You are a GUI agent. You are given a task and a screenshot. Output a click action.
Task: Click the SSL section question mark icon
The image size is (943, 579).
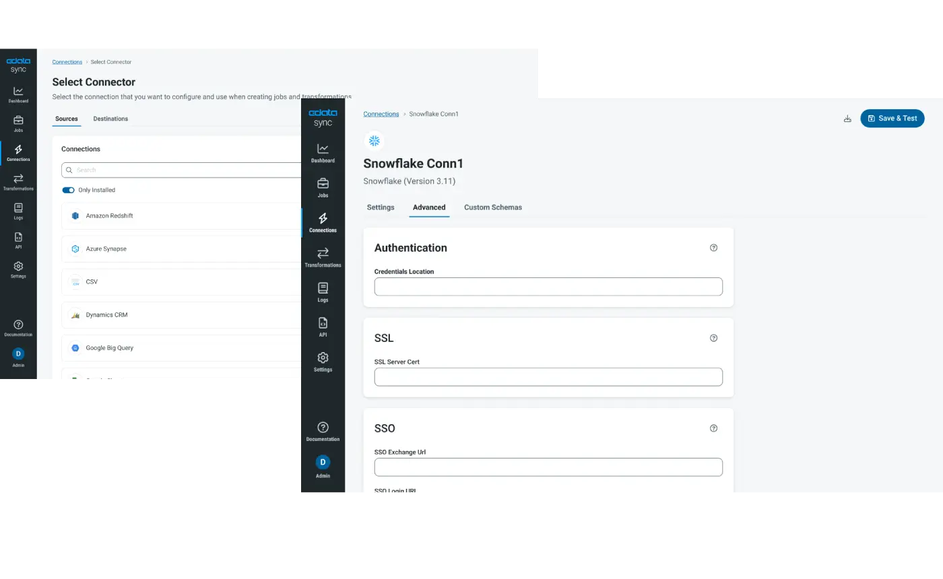click(713, 338)
